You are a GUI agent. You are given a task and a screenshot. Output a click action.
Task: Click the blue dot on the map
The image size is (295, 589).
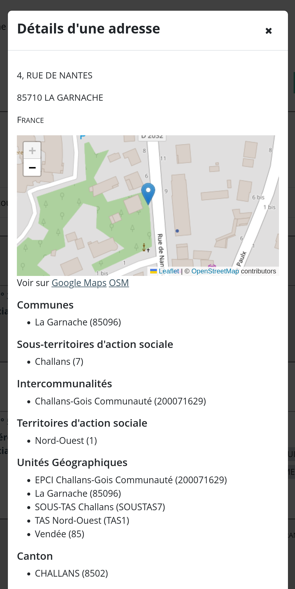coord(177,231)
